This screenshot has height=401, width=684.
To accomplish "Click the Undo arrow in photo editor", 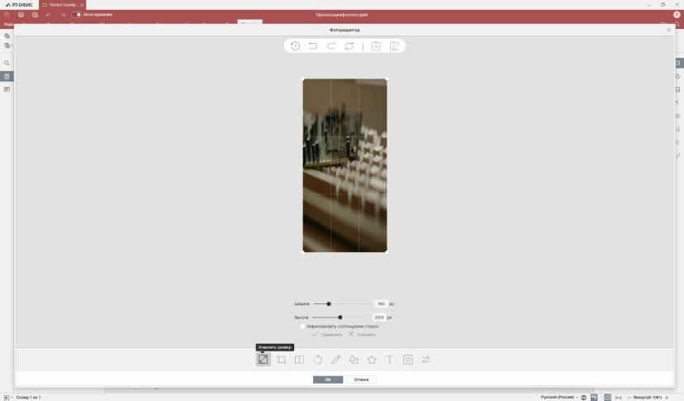I will pos(313,45).
